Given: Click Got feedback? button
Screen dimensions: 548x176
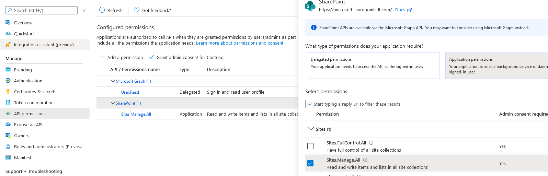Looking at the screenshot, I should point(152,10).
